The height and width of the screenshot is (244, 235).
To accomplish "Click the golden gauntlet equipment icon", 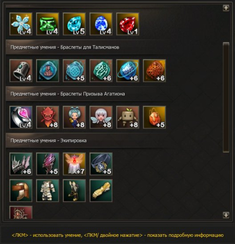I will (x=101, y=191).
